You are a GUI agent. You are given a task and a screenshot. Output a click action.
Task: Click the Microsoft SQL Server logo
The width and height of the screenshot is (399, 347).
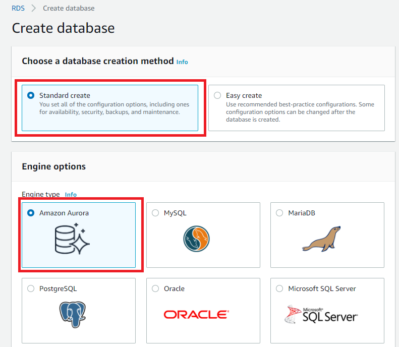point(321,315)
